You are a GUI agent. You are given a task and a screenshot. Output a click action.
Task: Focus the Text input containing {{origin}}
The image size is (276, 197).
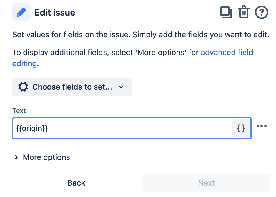pos(122,128)
